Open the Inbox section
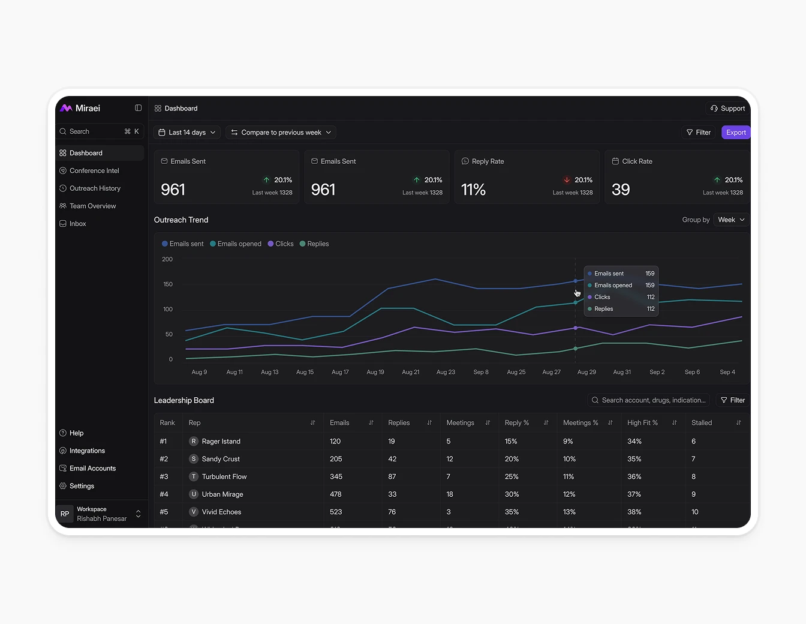 pyautogui.click(x=77, y=223)
